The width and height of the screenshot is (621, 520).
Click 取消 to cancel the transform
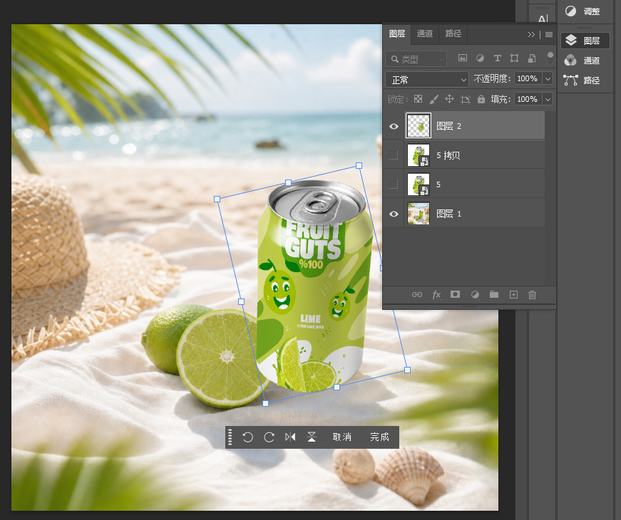click(x=342, y=437)
